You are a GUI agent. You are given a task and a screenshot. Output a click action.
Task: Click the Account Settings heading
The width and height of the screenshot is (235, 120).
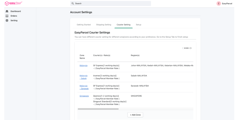click(x=81, y=12)
